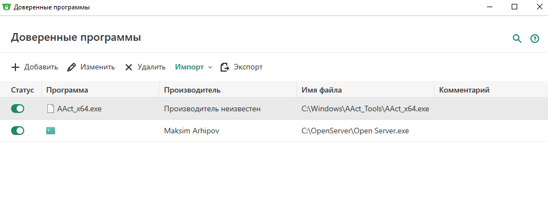
Task: Click the AAct_x64.exe file icon
Action: [x=51, y=109]
